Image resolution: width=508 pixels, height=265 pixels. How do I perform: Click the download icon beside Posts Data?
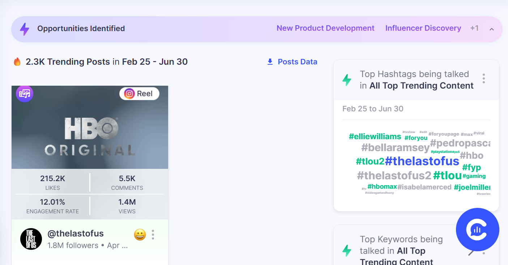coord(270,62)
